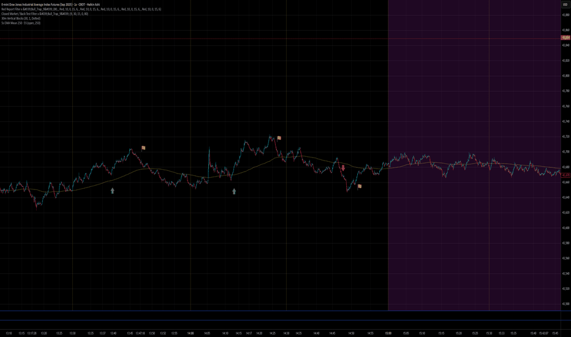Click the second gray up-arrow buy signal

click(234, 191)
